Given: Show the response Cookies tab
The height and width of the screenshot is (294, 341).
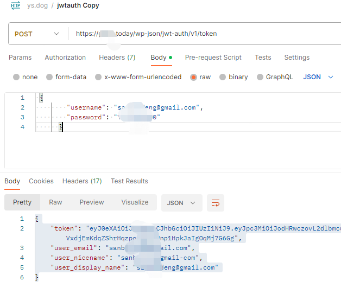Looking at the screenshot, I should (x=41, y=181).
